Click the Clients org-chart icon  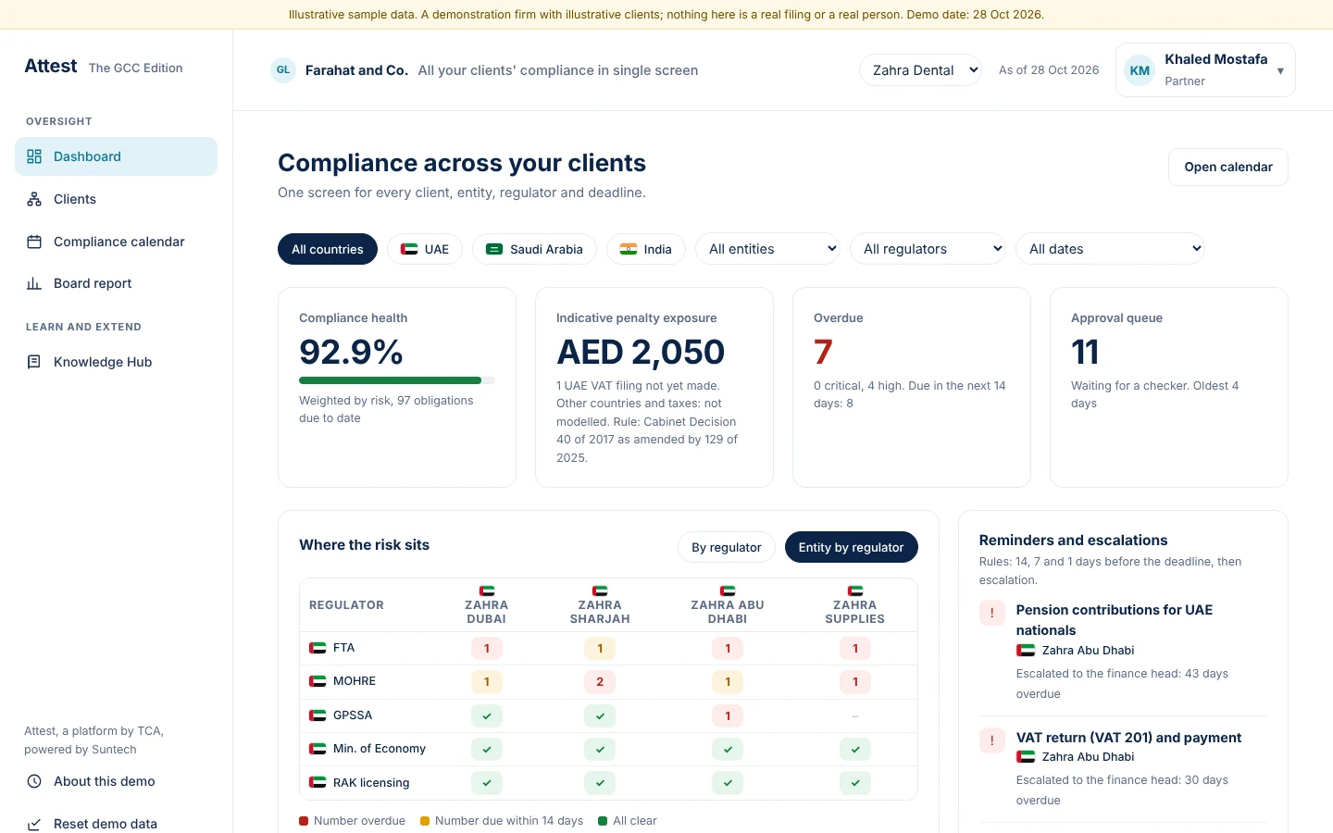[34, 199]
